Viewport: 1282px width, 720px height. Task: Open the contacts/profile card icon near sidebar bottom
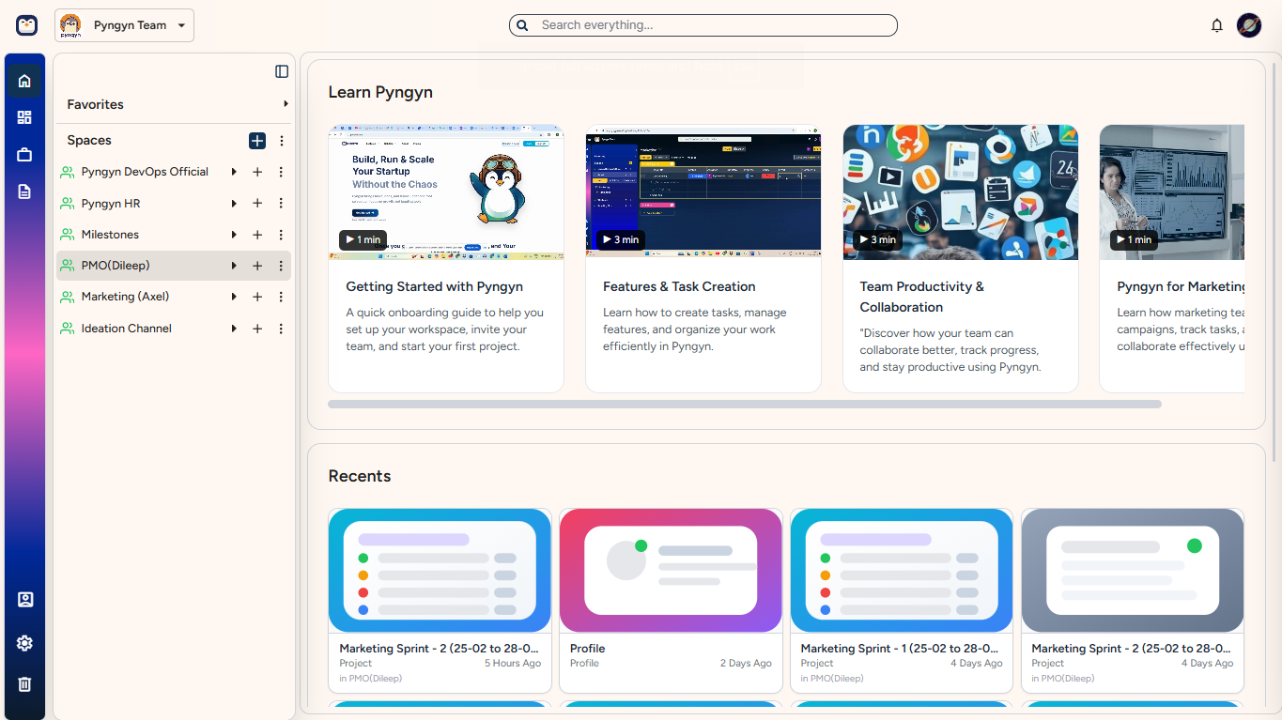coord(24,599)
